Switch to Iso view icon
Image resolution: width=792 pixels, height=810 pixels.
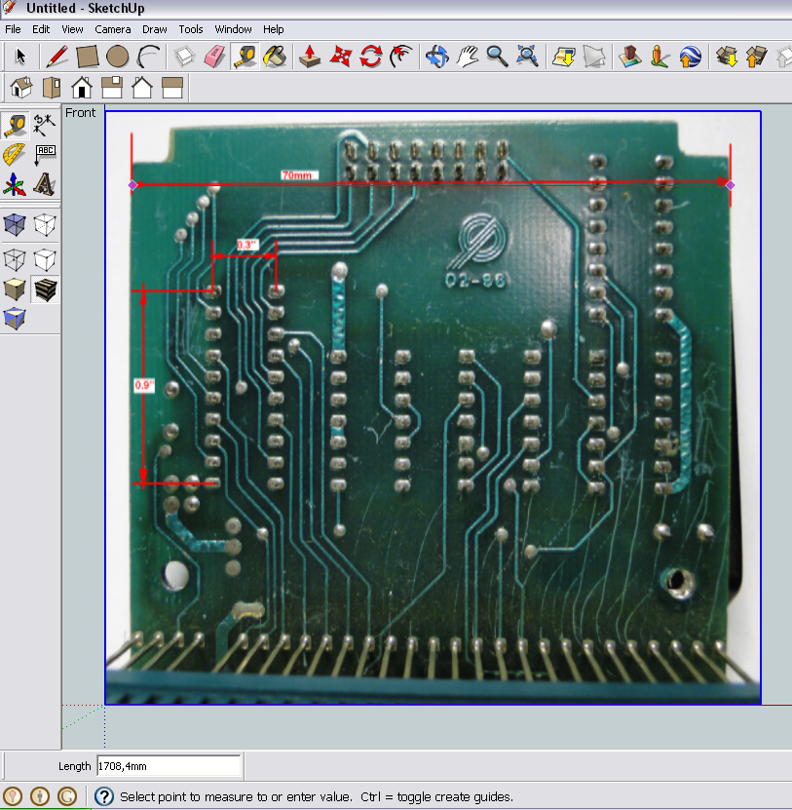tap(21, 88)
